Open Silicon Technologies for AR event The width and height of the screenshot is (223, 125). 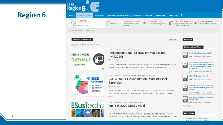click(x=198, y=76)
